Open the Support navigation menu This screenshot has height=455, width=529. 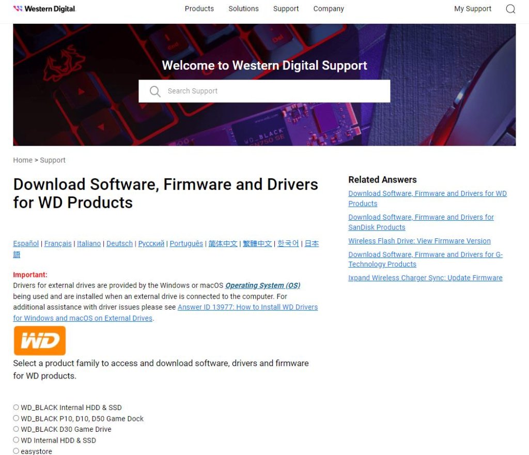click(x=286, y=9)
